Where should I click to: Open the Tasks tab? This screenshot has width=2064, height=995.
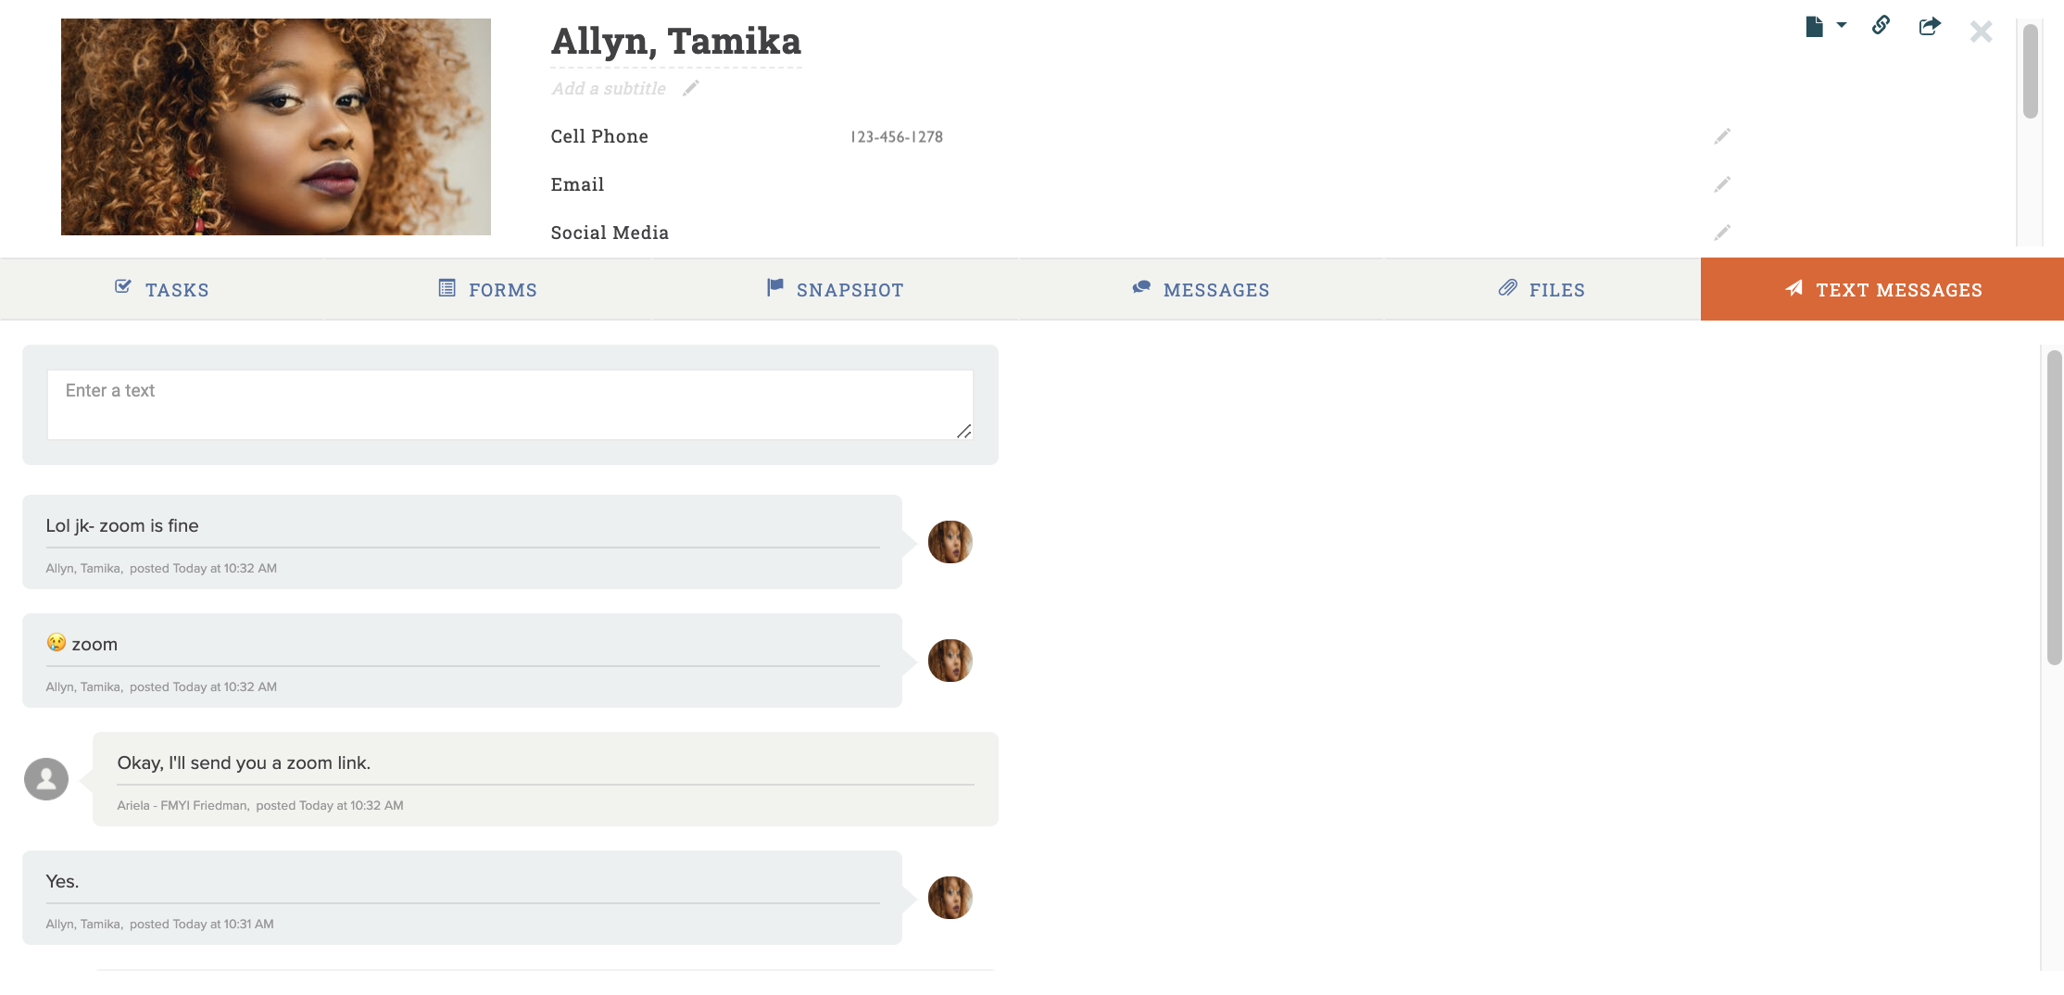click(x=162, y=290)
